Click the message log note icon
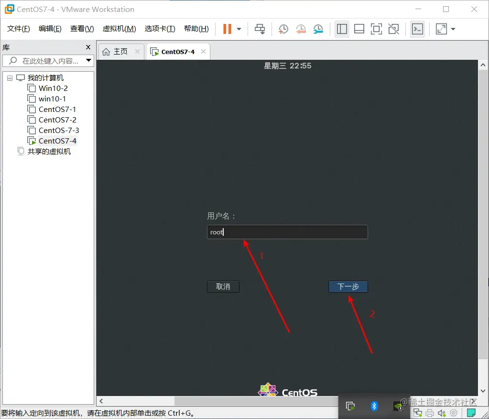 (471, 412)
